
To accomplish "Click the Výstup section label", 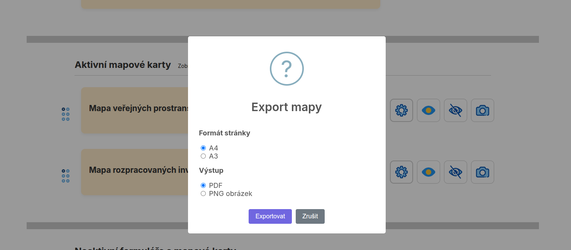I will (x=211, y=170).
